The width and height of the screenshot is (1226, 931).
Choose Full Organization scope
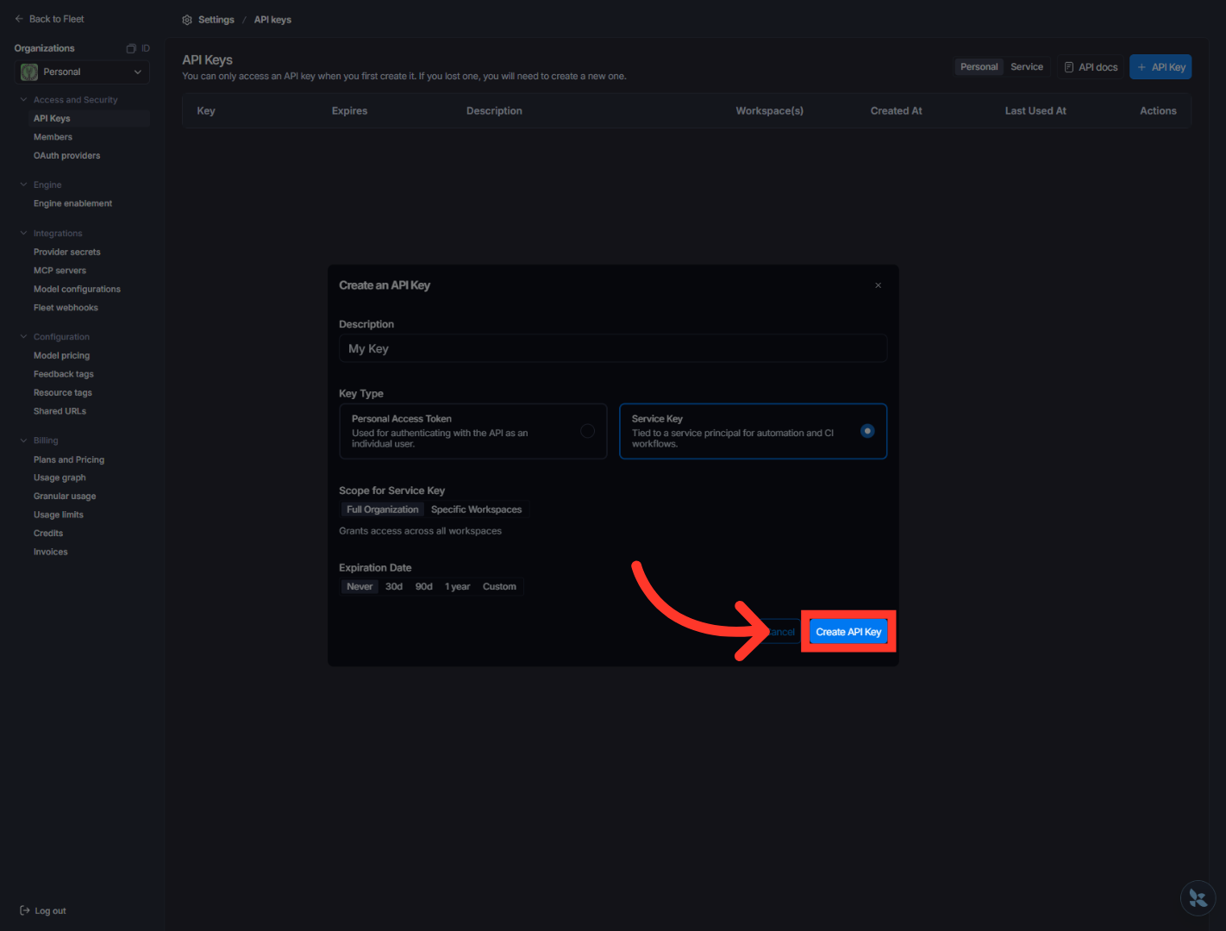(383, 509)
